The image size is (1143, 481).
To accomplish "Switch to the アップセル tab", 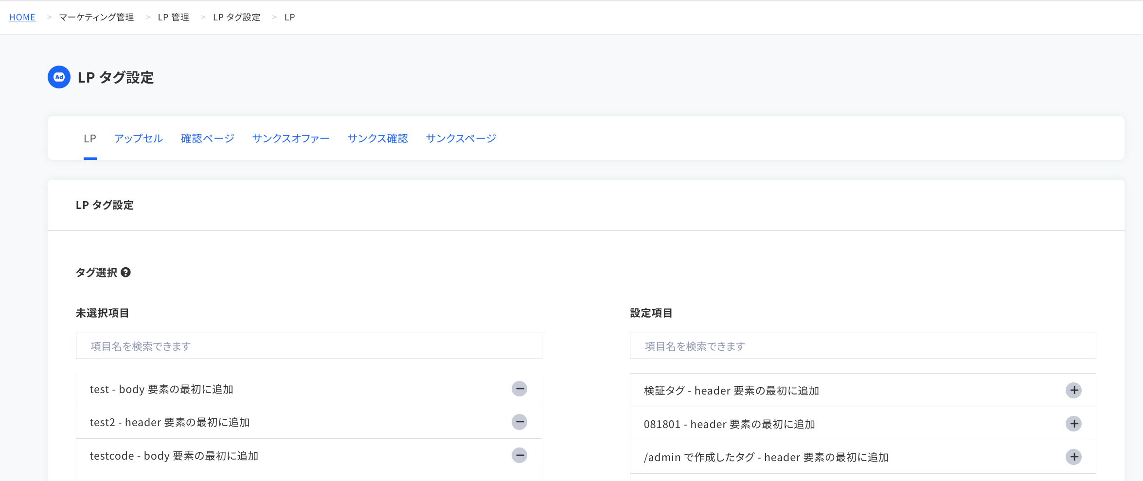I will (x=139, y=138).
